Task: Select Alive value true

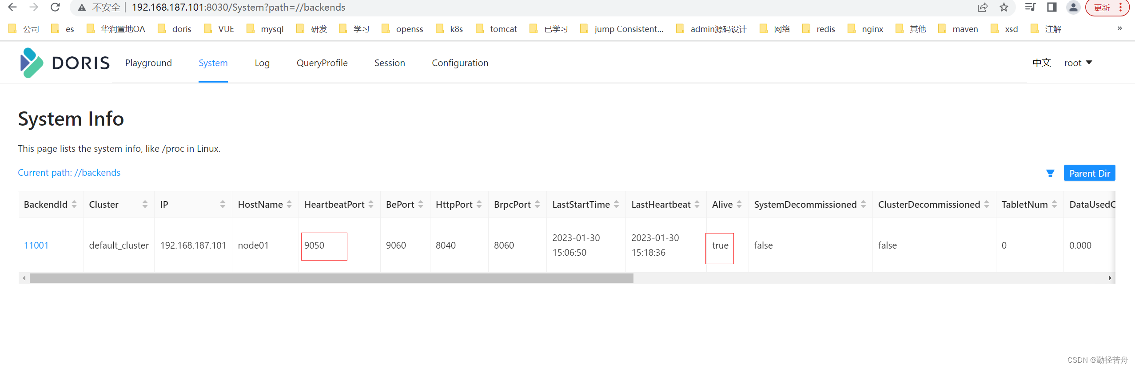Action: (720, 245)
